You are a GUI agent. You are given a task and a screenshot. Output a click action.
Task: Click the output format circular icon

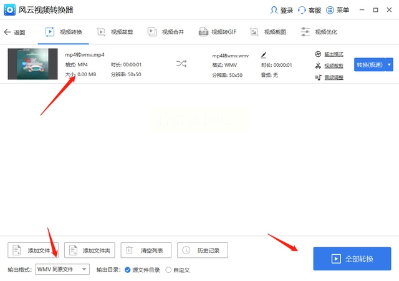click(x=318, y=54)
